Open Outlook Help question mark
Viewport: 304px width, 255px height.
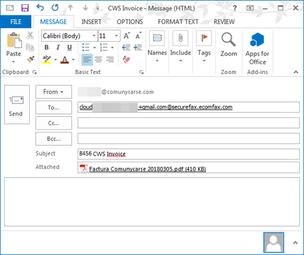pos(234,8)
